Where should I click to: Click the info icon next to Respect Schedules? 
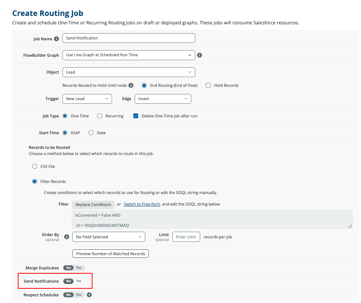click(x=89, y=295)
